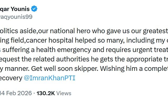Screen dimensions: 168x103
Task: Open the @ImranKhanPTI mention
Action: click(50, 78)
